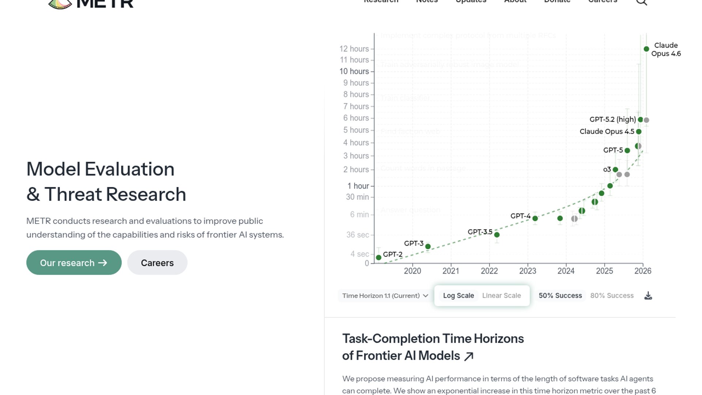Image resolution: width=702 pixels, height=395 pixels.
Task: Switch to 80% Success threshold
Action: 612,296
